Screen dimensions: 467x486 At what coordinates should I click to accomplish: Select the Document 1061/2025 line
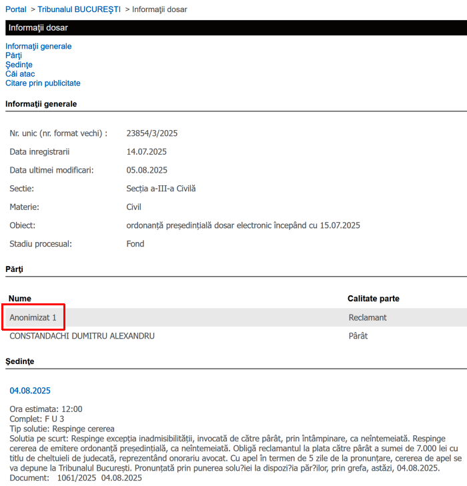(x=75, y=477)
